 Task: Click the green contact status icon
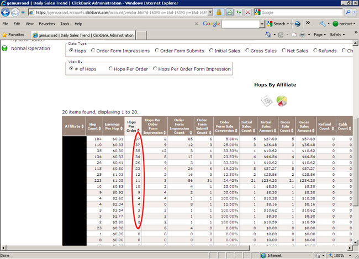(x=335, y=24)
